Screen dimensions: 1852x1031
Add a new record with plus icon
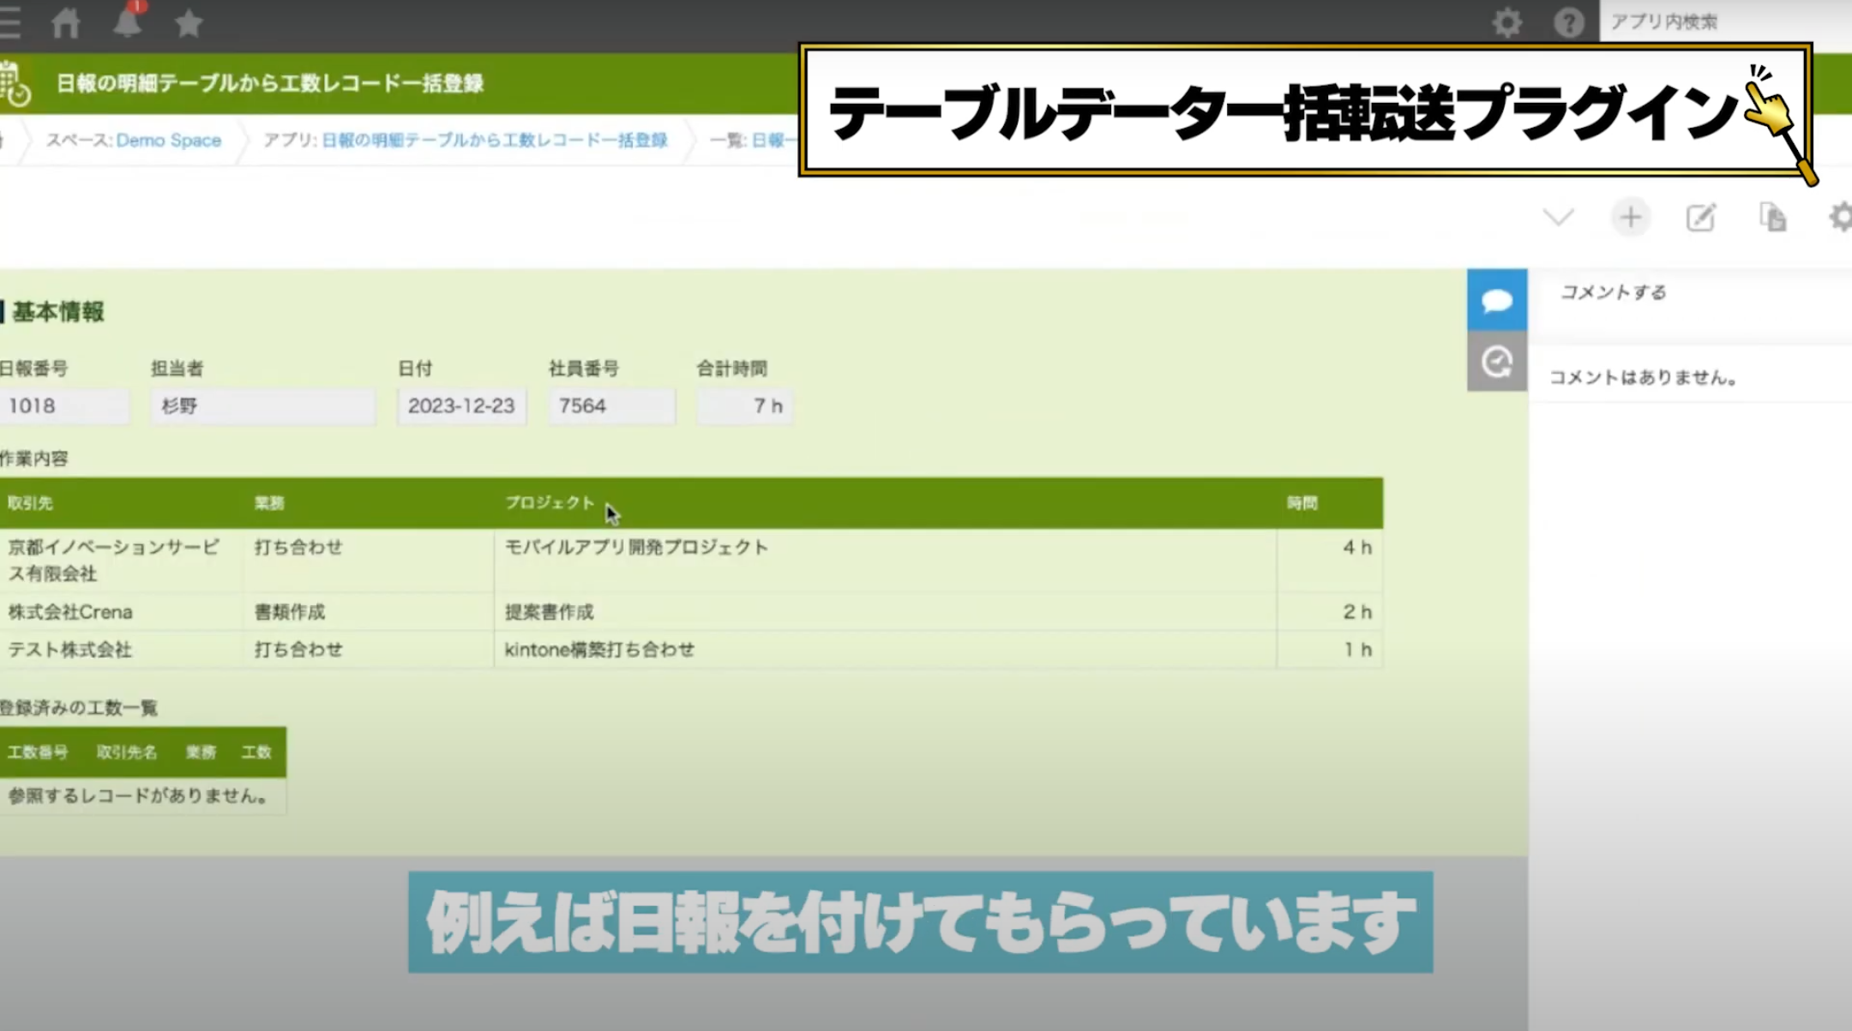[x=1631, y=218]
